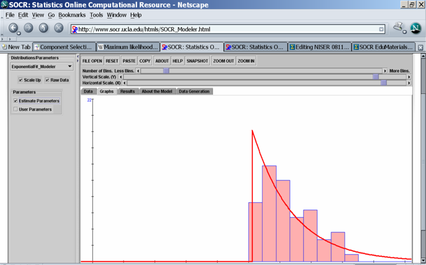Take a SNAPSHOT of the graph
The width and height of the screenshot is (426, 265).
point(197,61)
